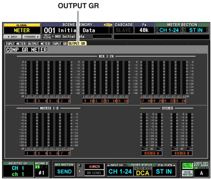Toggle the MUTE MASTER button
211x179 pixels.
(187, 173)
